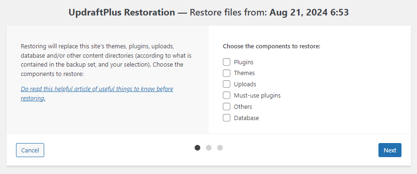This screenshot has width=417, height=174.
Task: Jump to the second step indicator dot
Action: (x=209, y=148)
